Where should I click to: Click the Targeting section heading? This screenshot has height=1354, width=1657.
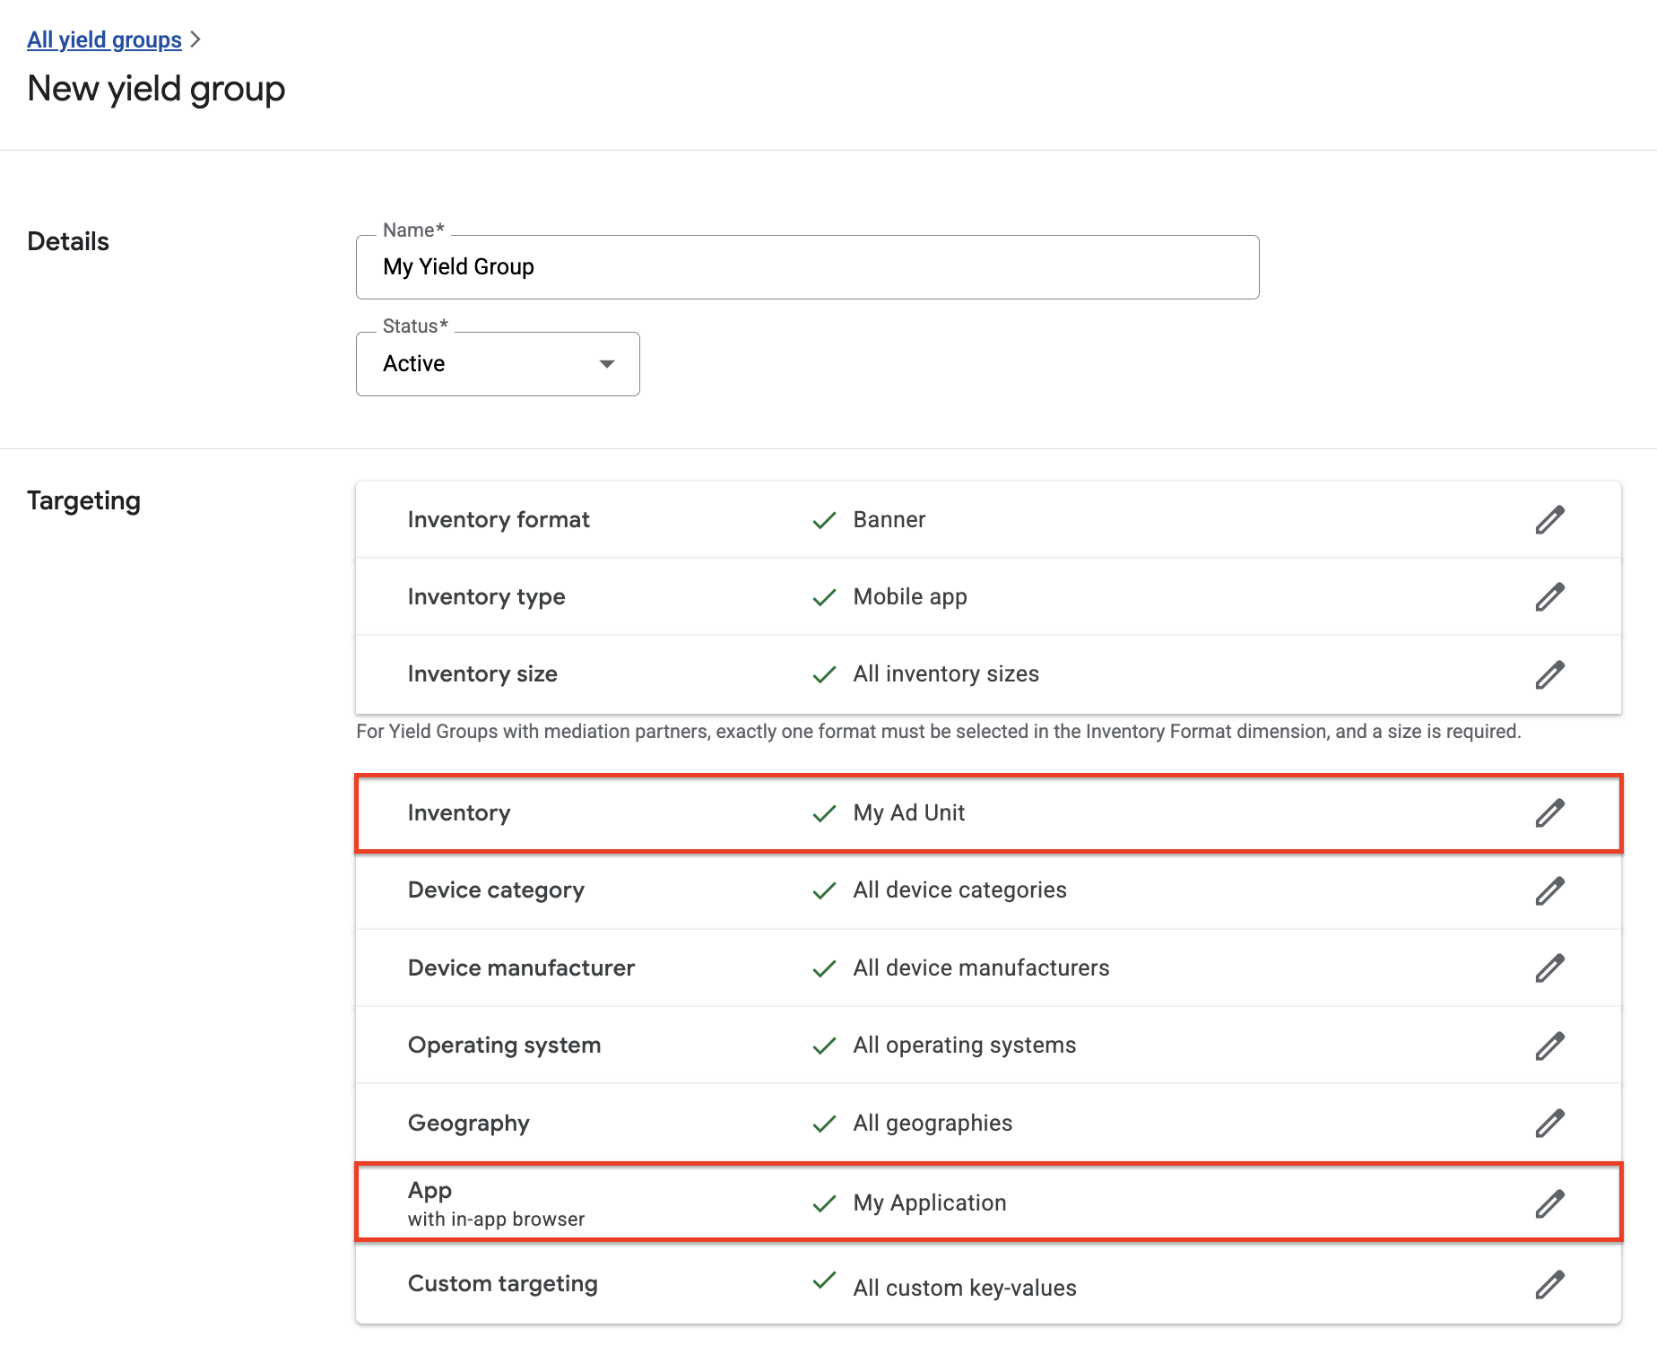pyautogui.click(x=83, y=501)
